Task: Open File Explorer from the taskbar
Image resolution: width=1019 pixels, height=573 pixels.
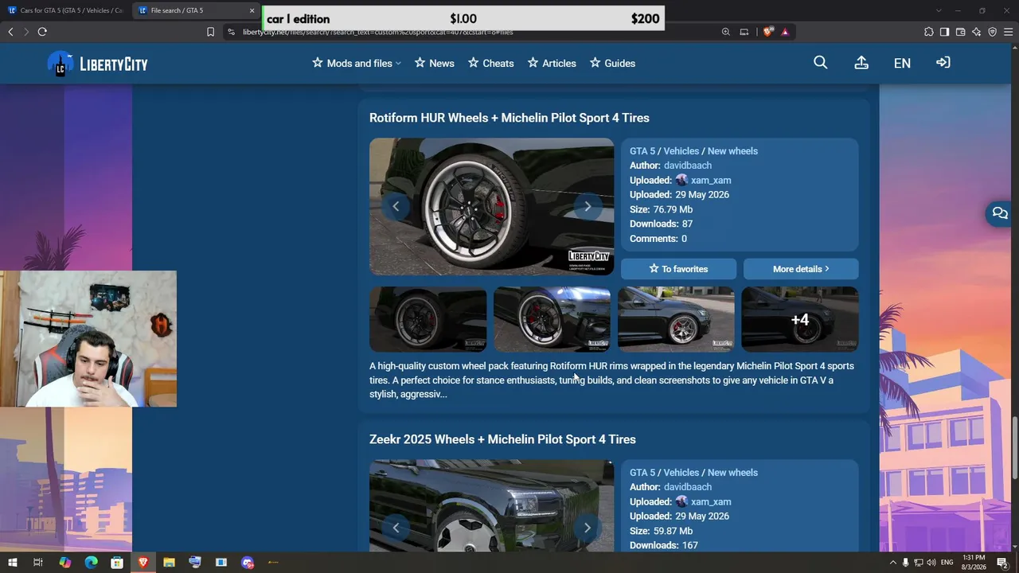Action: pos(169,563)
